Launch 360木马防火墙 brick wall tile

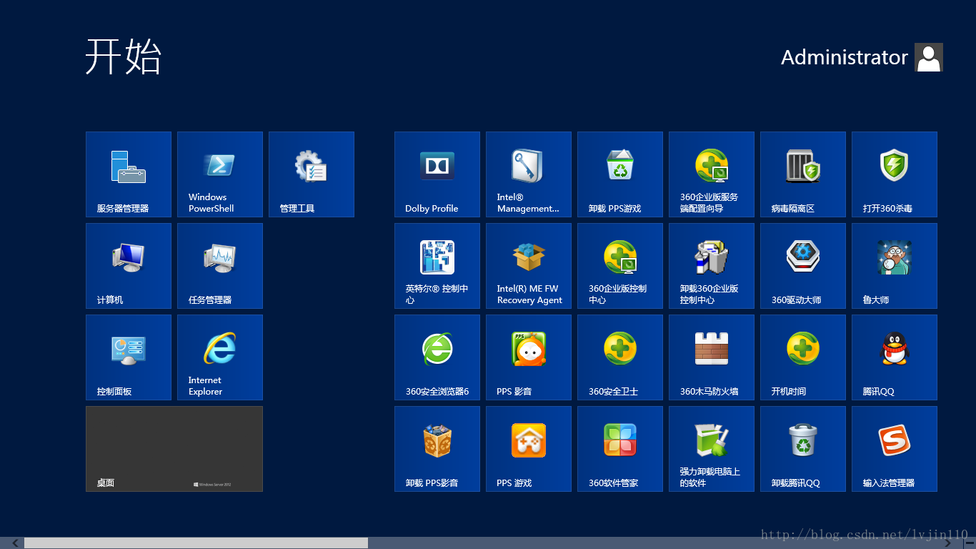click(712, 357)
